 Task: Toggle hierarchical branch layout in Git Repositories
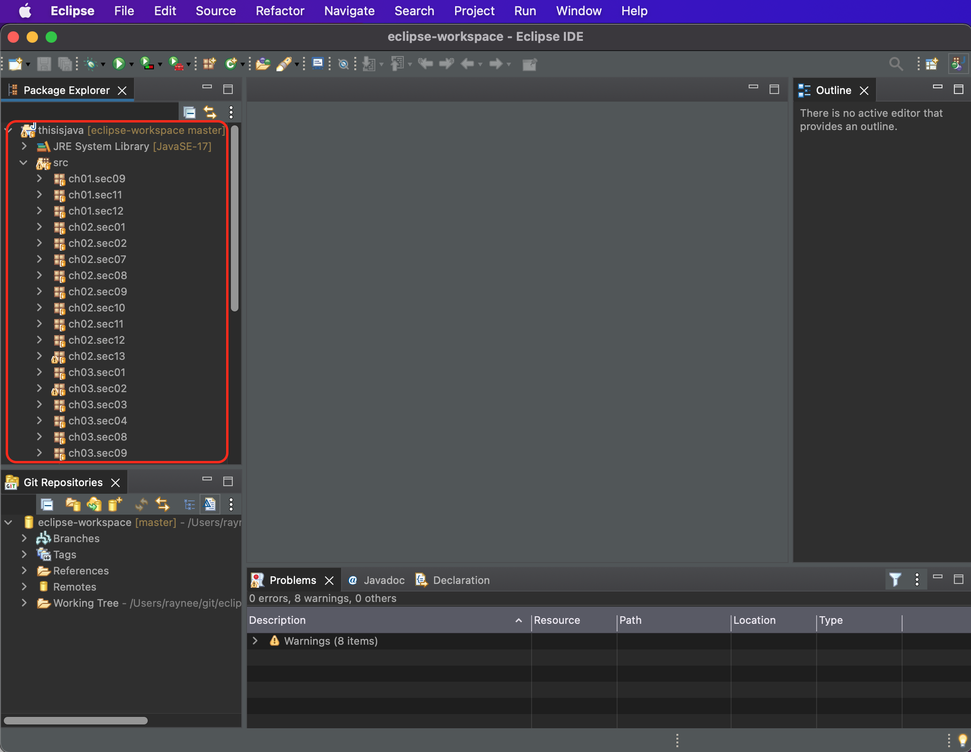pyautogui.click(x=189, y=504)
